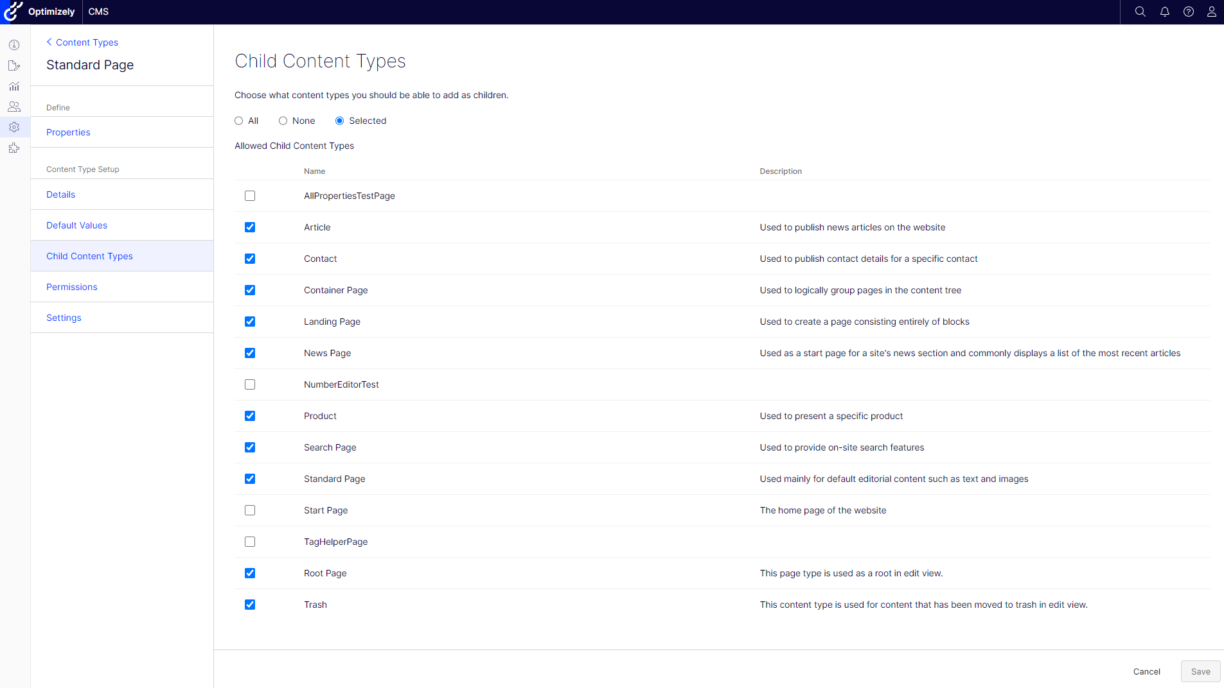Screen dimensions: 1224x688
Task: Select the All radio button
Action: click(x=239, y=121)
